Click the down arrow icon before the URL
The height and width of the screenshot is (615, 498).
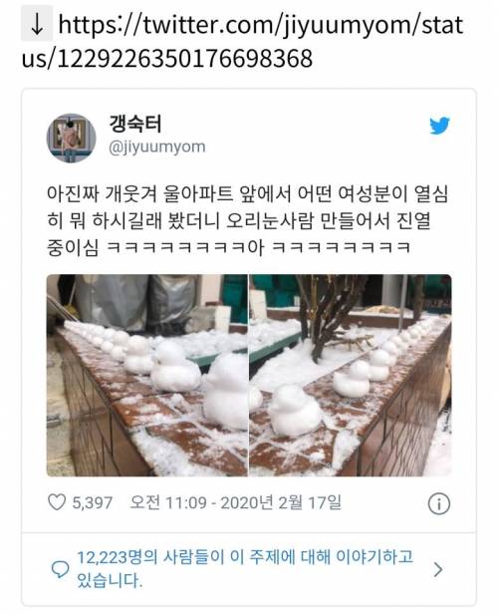tap(37, 24)
